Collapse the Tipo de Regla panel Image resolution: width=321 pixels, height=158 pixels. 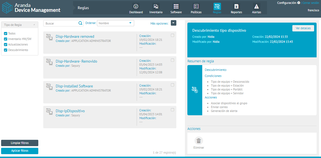pyautogui.click(x=34, y=25)
